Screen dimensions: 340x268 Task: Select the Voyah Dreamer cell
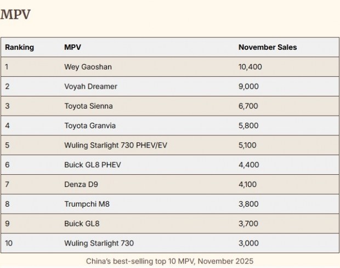[90, 87]
